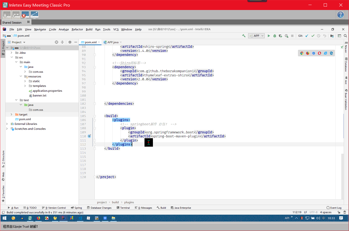Open the Event Log
The height and width of the screenshot is (231, 349).
[334, 208]
